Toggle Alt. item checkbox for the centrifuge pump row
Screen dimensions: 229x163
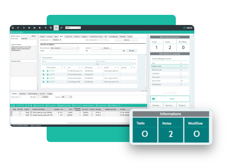click(x=20, y=113)
